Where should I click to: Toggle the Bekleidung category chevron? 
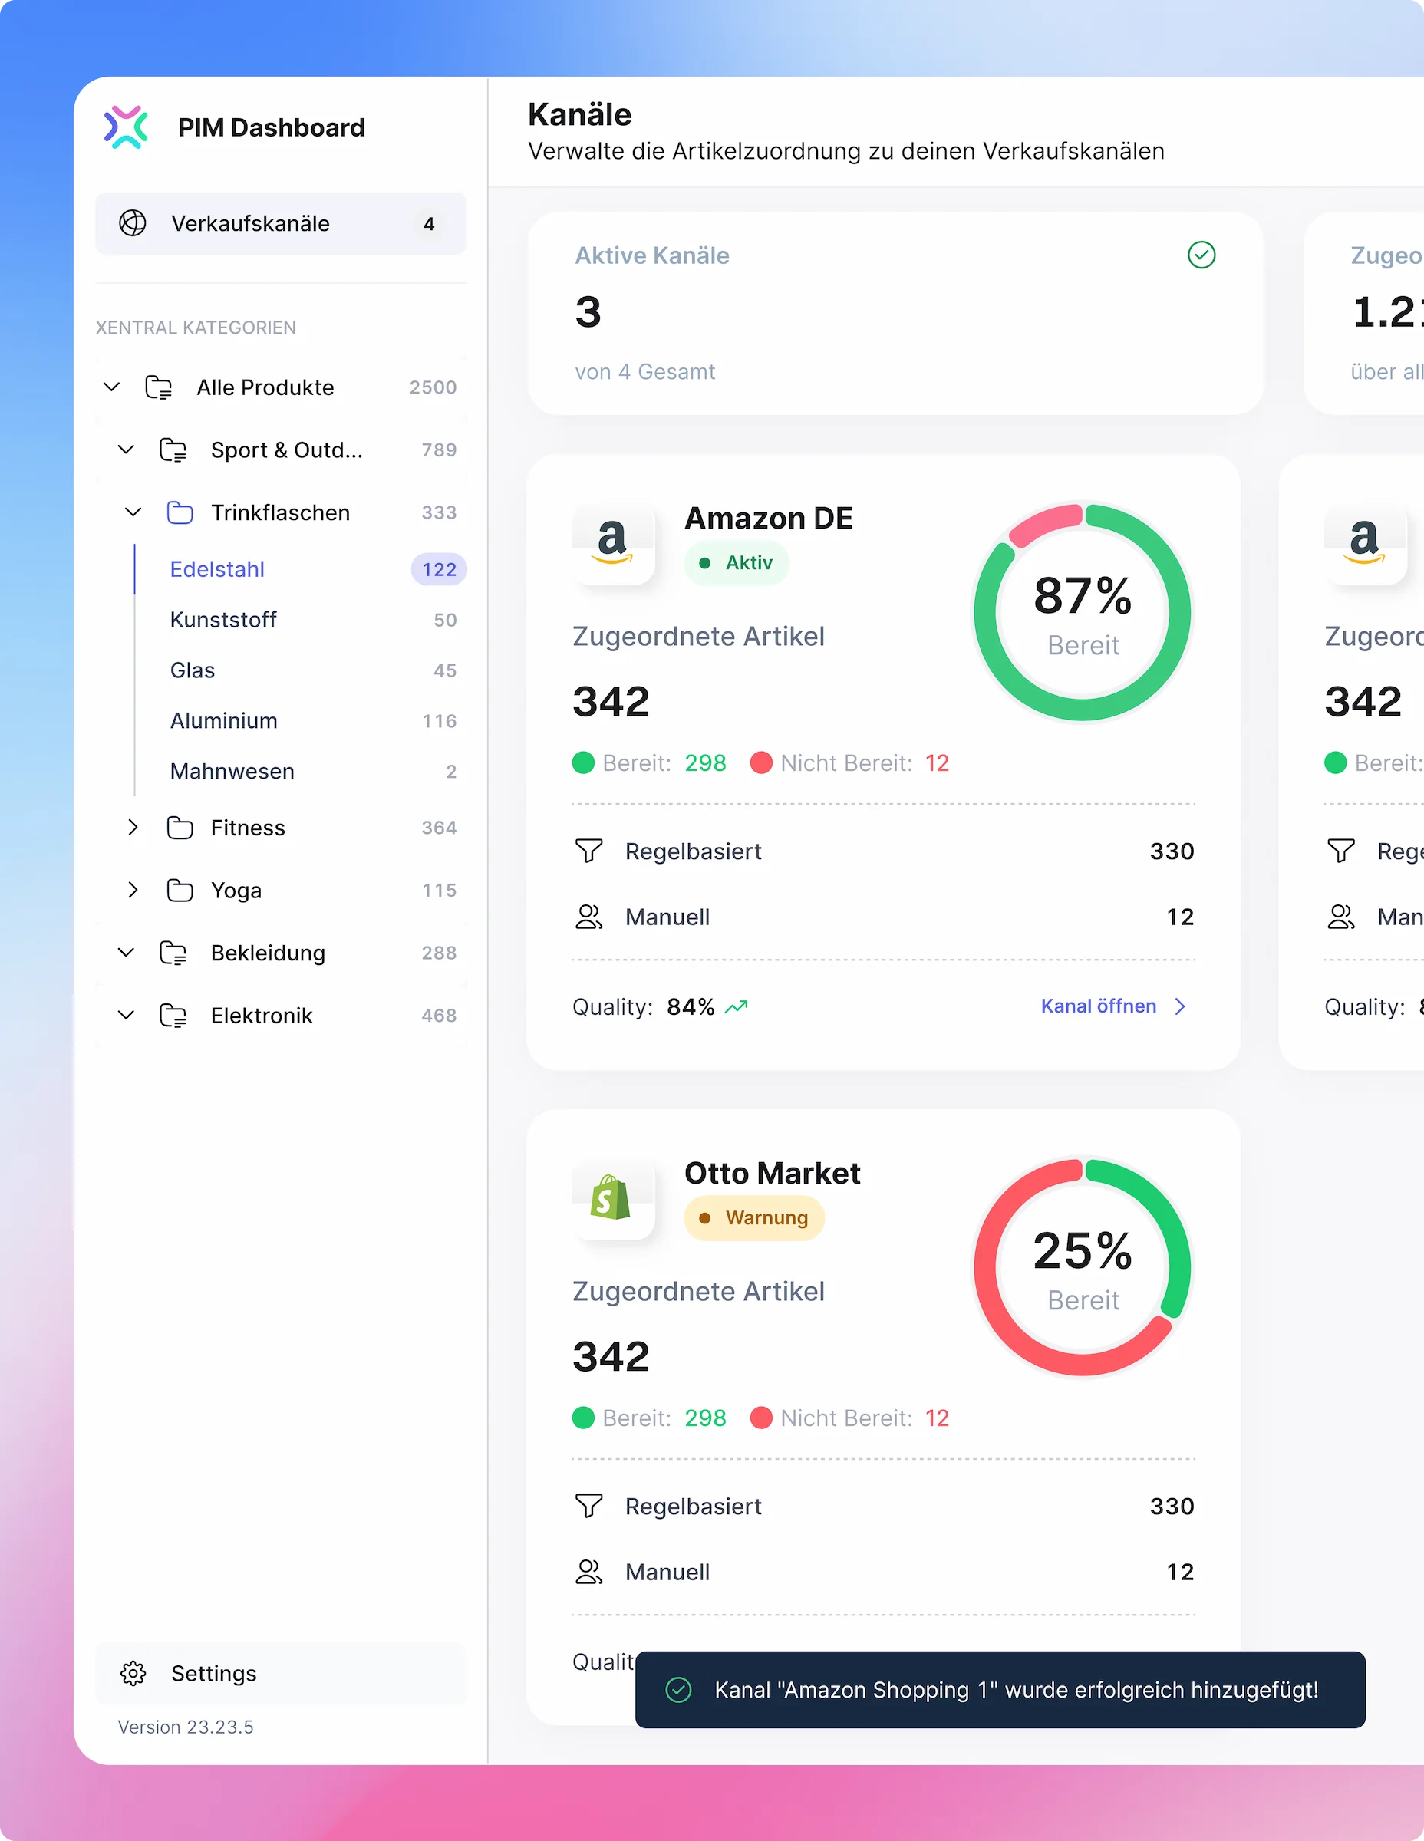126,953
